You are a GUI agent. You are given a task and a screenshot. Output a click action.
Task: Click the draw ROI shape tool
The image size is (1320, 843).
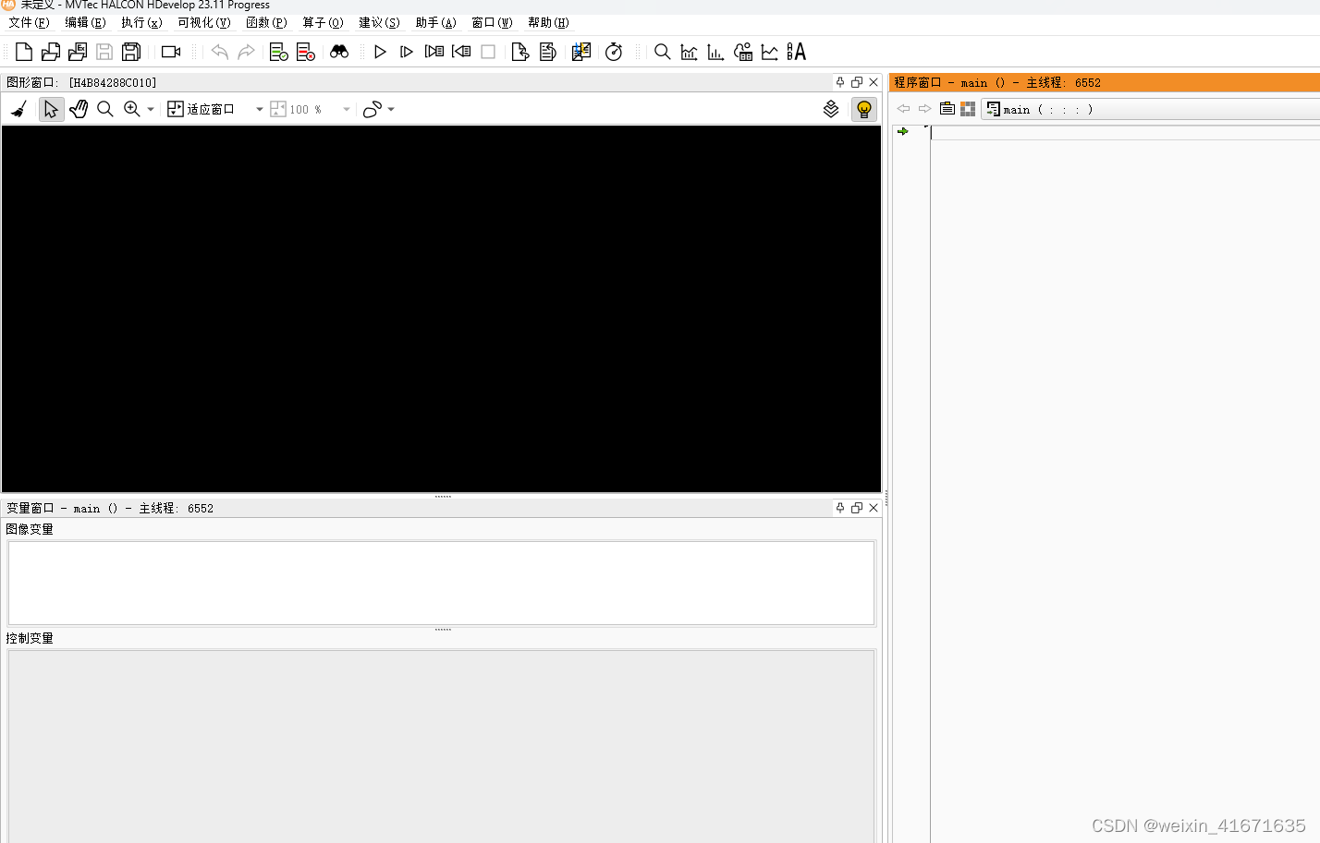(372, 109)
